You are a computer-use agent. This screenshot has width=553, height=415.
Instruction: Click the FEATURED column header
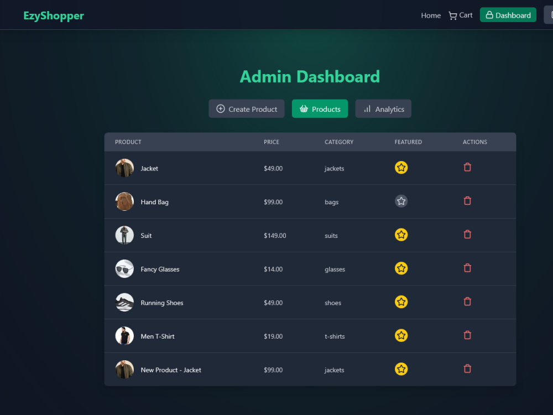click(408, 142)
